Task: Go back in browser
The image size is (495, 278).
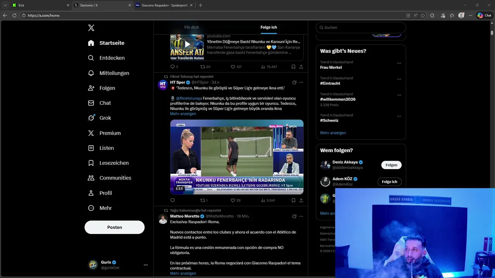Action: (5, 15)
